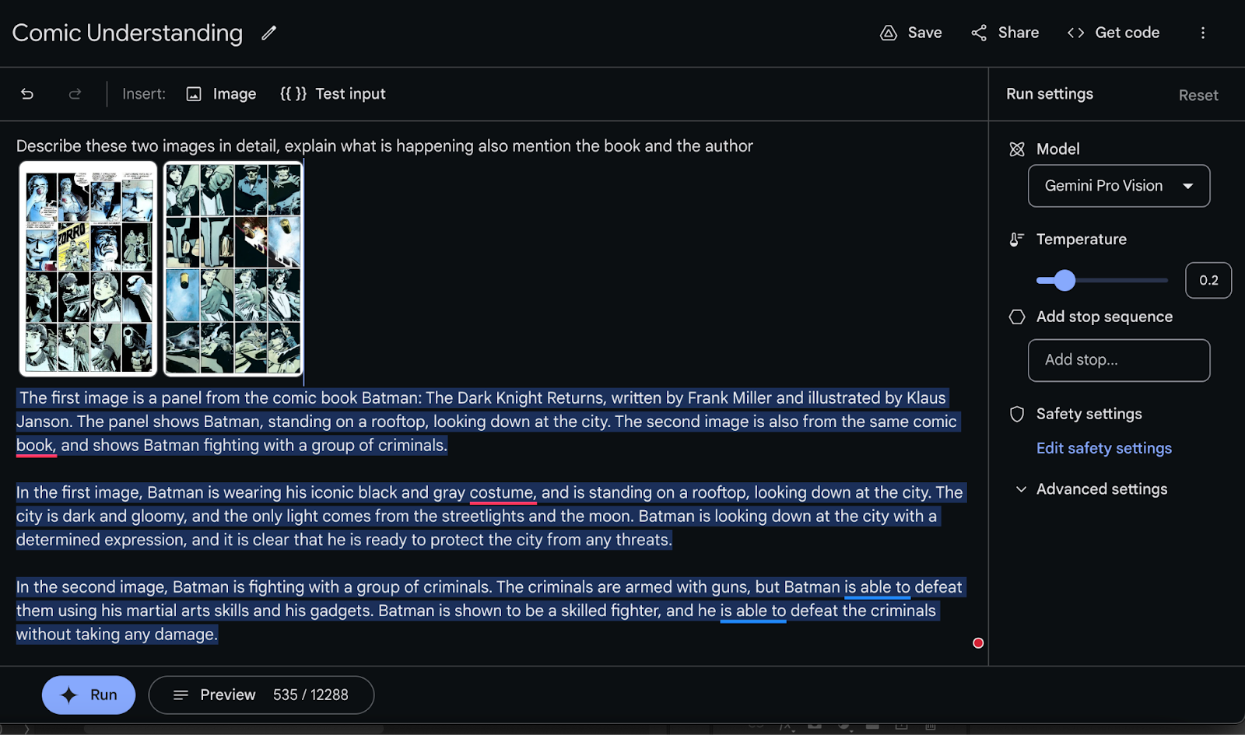The height and width of the screenshot is (735, 1245).
Task: Click the Get code brackets icon
Action: click(x=1075, y=33)
